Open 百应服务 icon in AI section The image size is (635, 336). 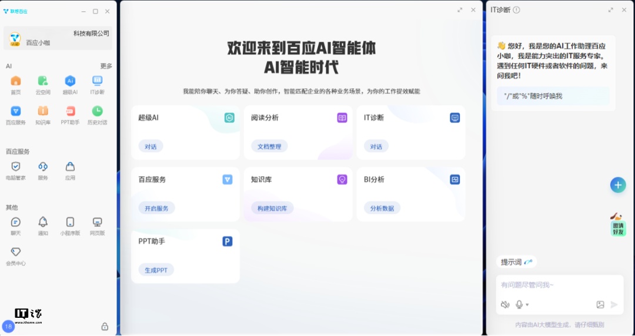pos(16,111)
